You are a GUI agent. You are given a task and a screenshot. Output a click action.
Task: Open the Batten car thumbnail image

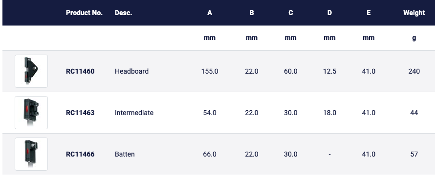tap(31, 154)
